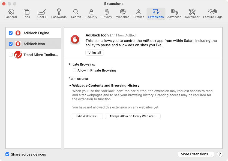Viewport: 228px width, 161px height.
Task: Open the Websites settings icon
Action: click(122, 13)
